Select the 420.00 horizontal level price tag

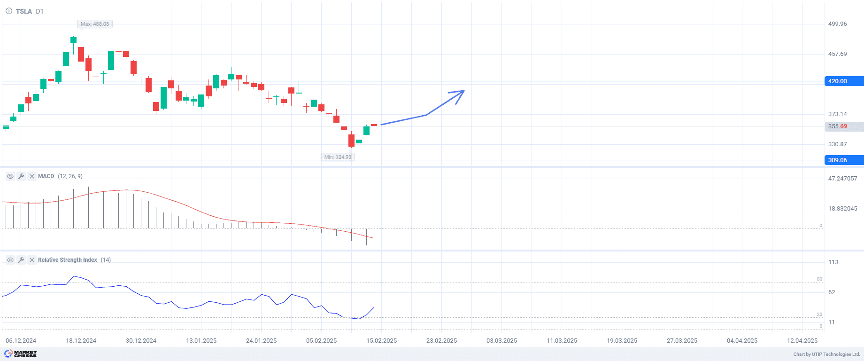coord(844,81)
